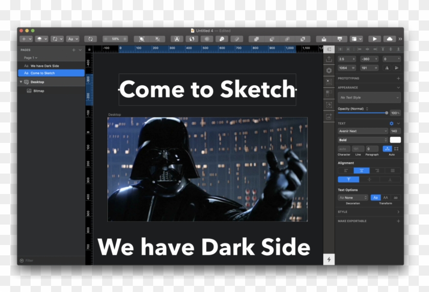Click the zoom in plus button
This screenshot has width=429, height=292.
coord(125,39)
